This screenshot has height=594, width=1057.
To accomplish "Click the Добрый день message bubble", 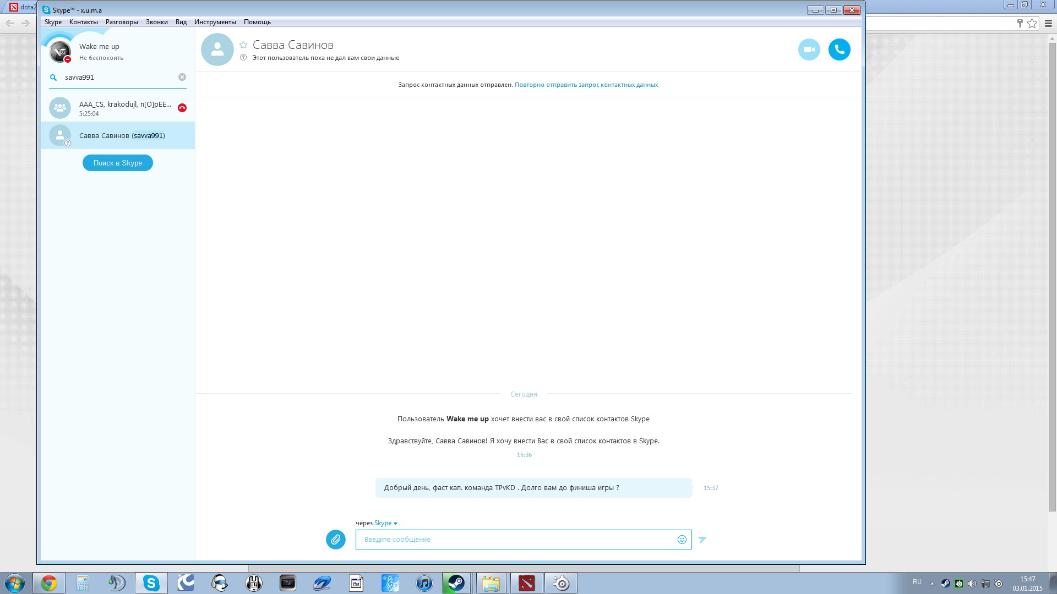I will (x=533, y=488).
